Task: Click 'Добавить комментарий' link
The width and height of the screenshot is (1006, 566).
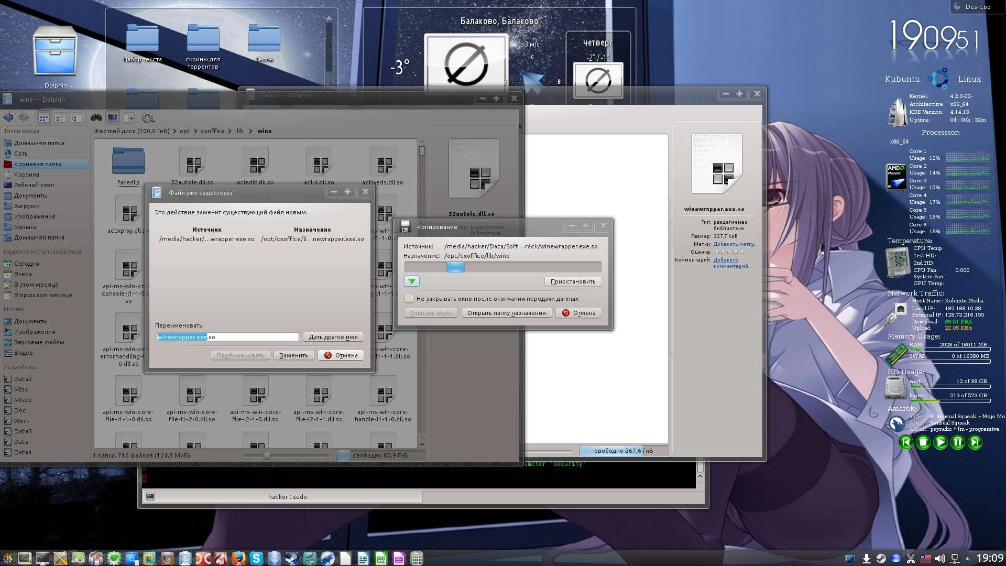Action: click(x=731, y=263)
